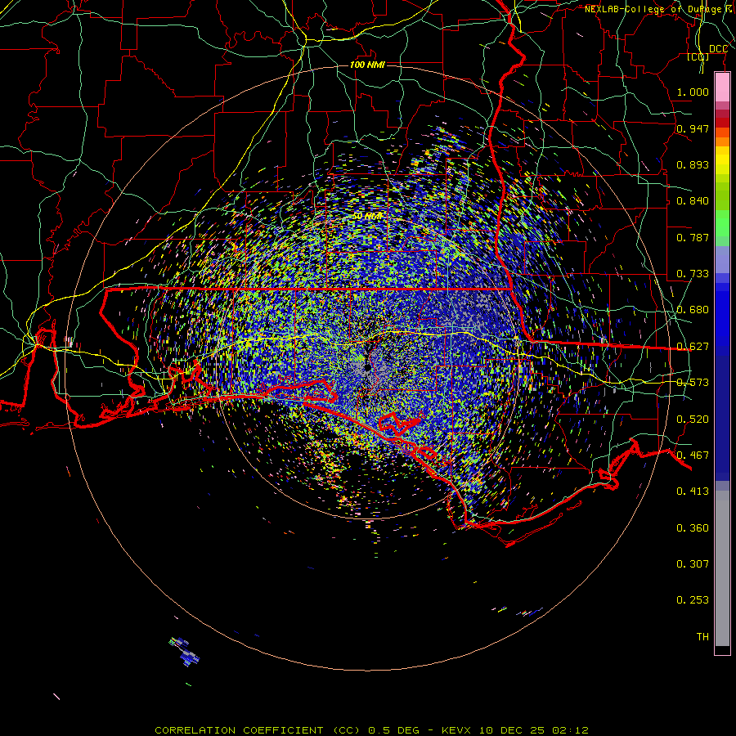The width and height of the screenshot is (736, 736).
Task: Click the [CC] units label
Action: pos(698,57)
